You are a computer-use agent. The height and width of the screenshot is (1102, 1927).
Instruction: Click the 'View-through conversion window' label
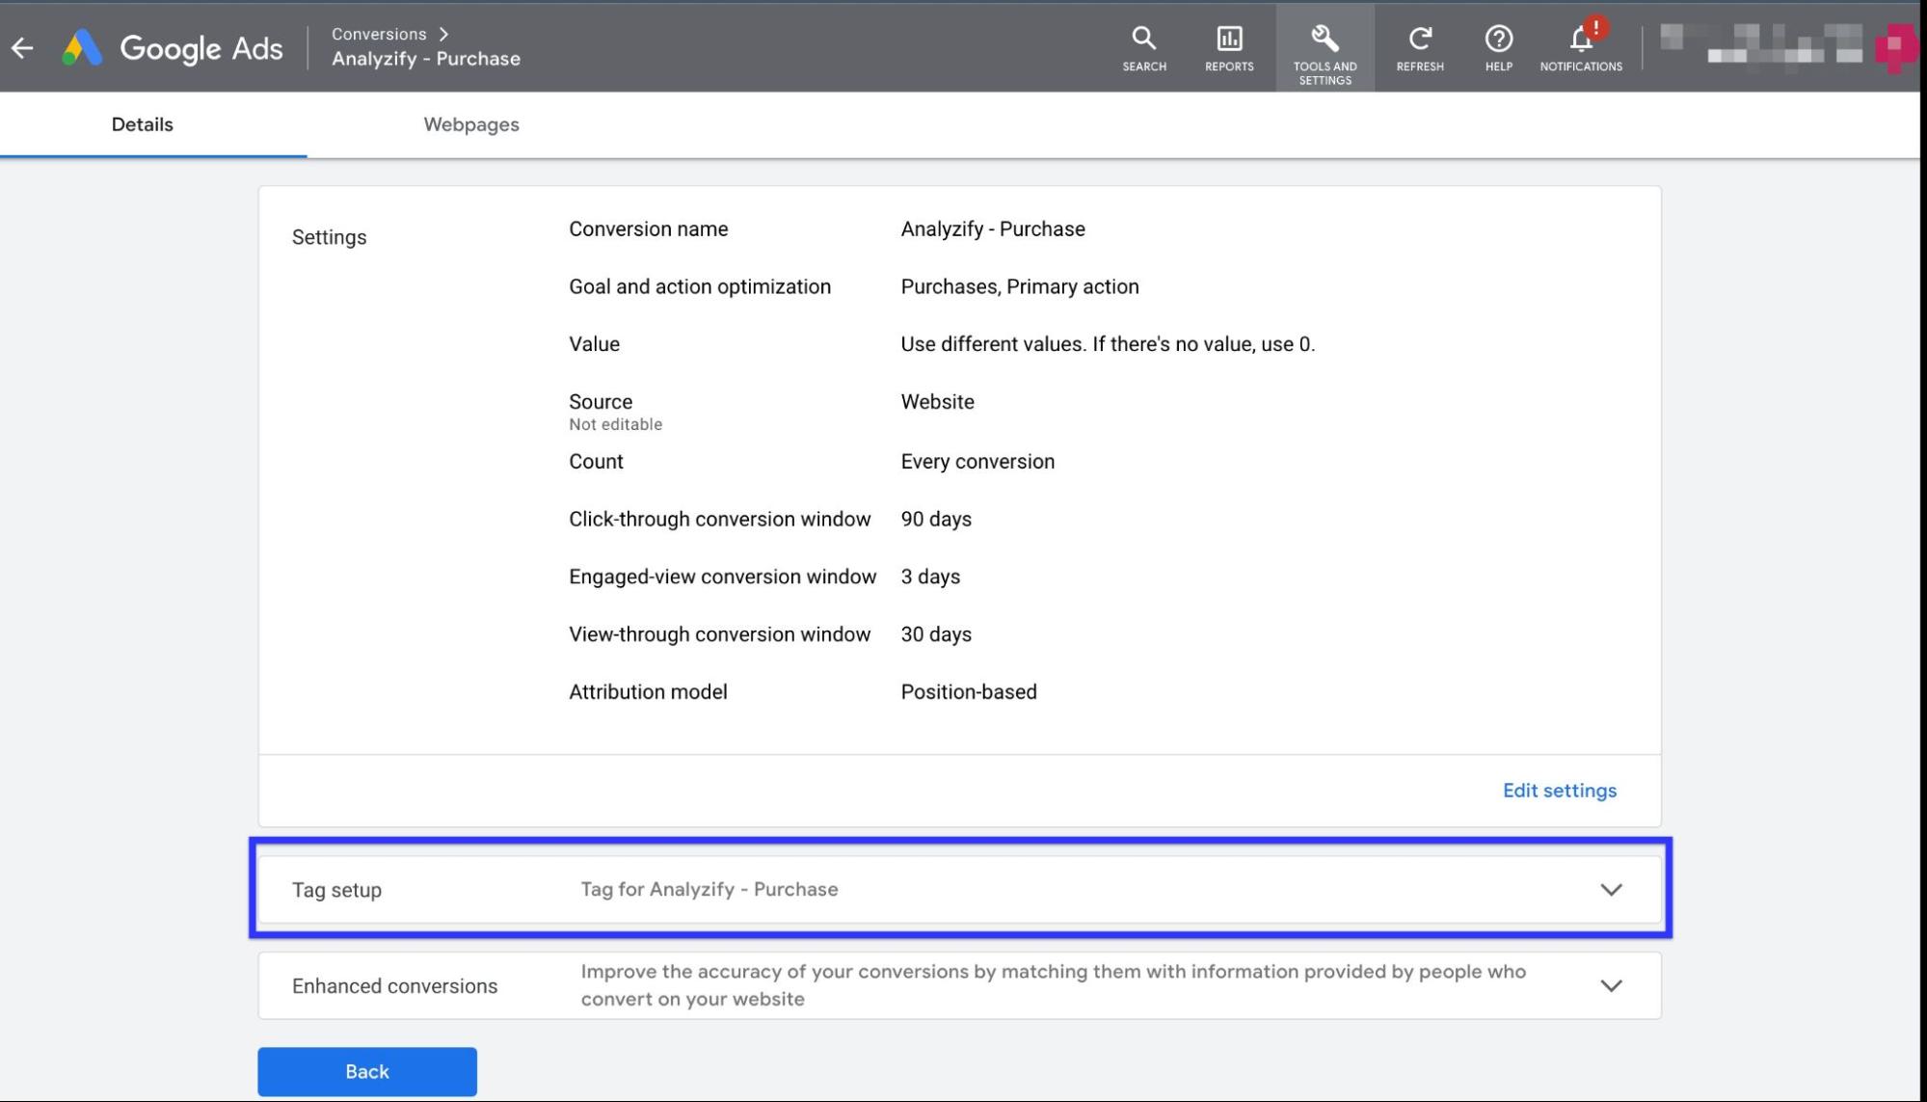pyautogui.click(x=719, y=634)
